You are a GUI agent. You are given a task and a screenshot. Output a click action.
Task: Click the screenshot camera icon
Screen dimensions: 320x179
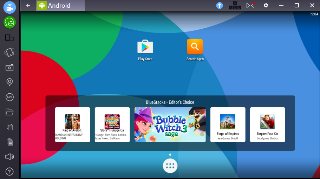click(x=9, y=67)
